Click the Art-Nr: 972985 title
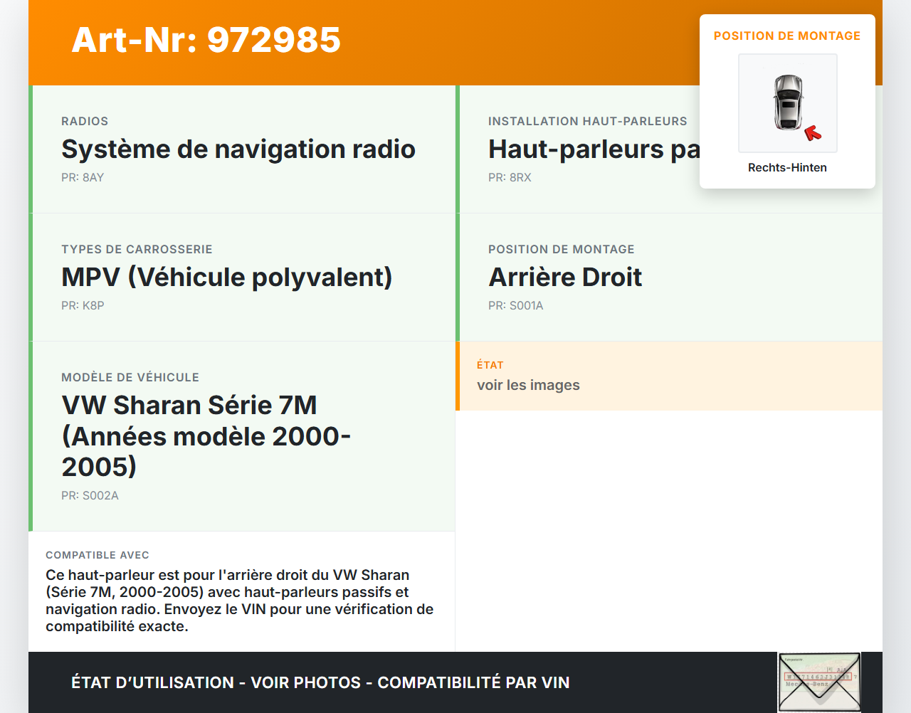 [206, 41]
